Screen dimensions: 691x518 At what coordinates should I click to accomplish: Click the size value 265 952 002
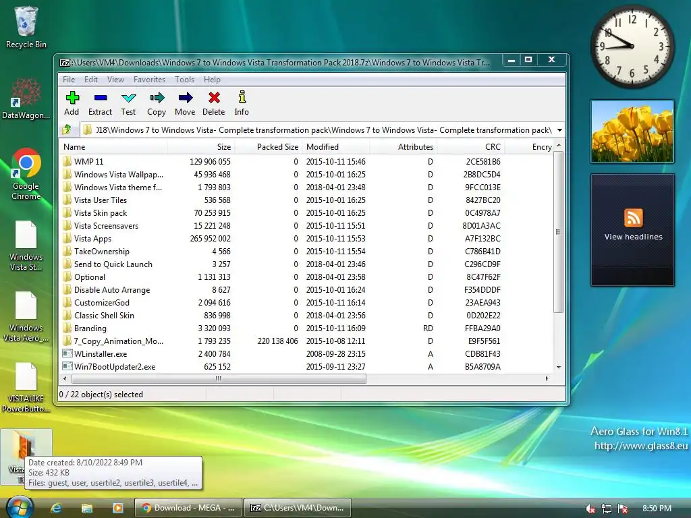211,238
